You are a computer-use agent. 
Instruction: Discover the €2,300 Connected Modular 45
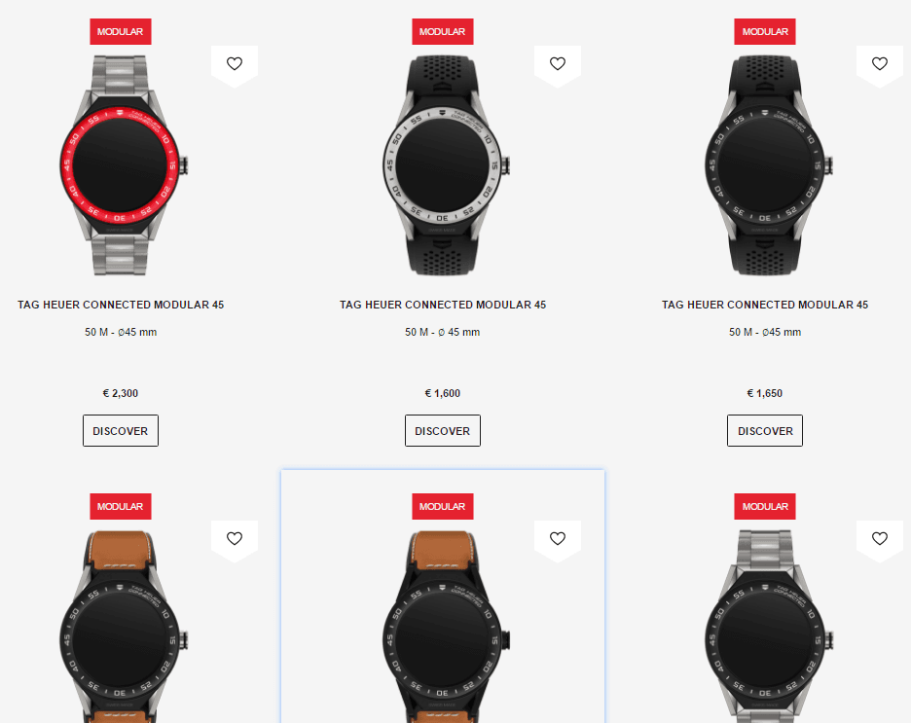point(121,430)
